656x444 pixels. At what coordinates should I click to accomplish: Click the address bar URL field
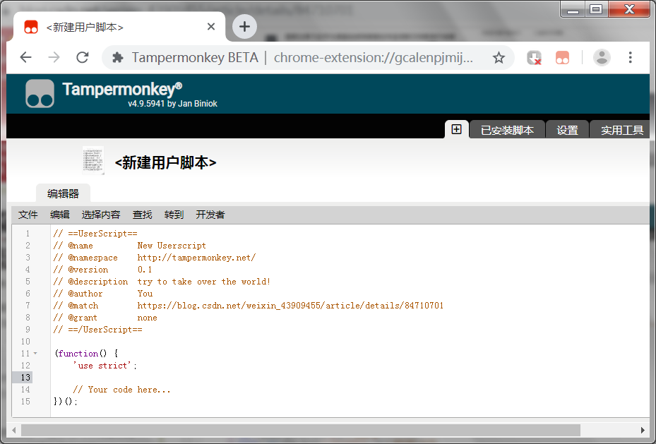tap(308, 57)
